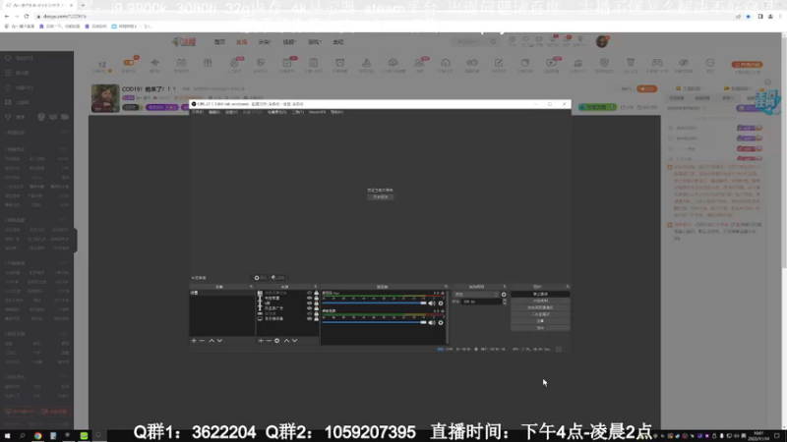Open the OBS 文件 menu
The width and height of the screenshot is (787, 442).
coord(198,112)
